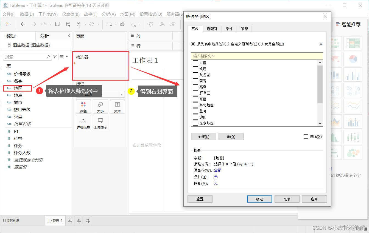This screenshot has width=369, height=233.
Task: Open the 文件(F) menu
Action: pyautogui.click(x=9, y=14)
